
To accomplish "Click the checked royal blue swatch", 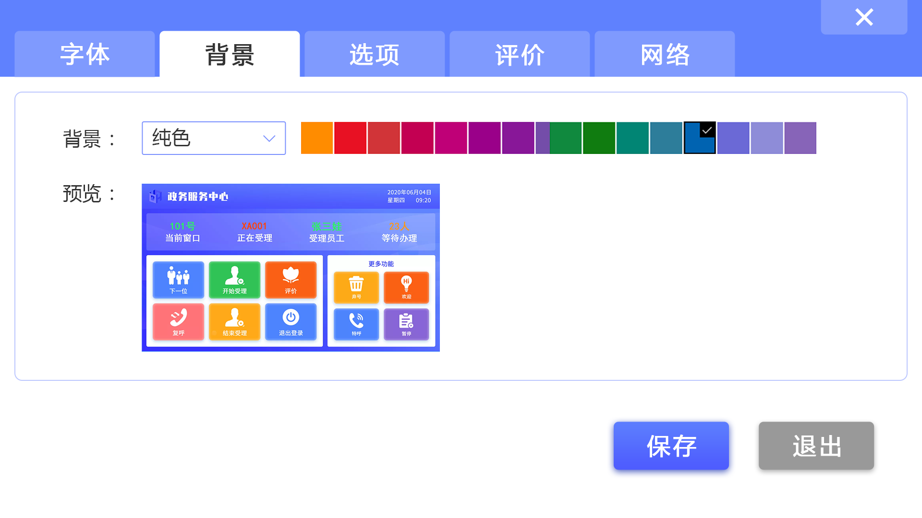I will coord(700,138).
